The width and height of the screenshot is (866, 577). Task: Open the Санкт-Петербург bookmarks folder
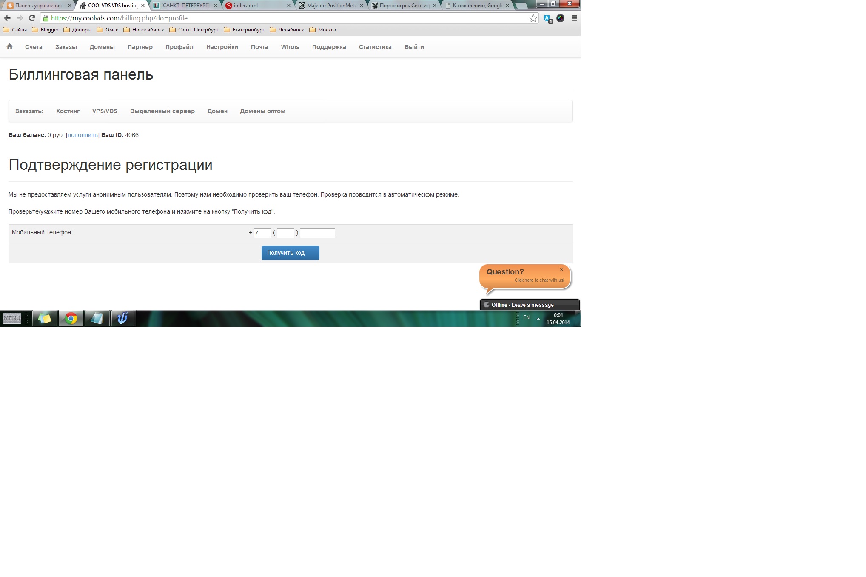click(x=194, y=30)
